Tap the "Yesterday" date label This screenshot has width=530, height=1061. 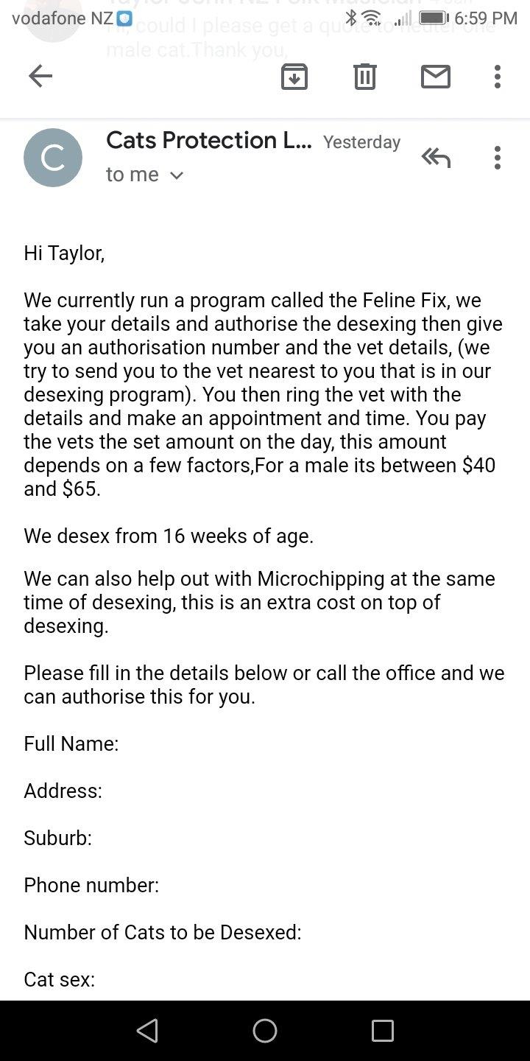pos(361,142)
